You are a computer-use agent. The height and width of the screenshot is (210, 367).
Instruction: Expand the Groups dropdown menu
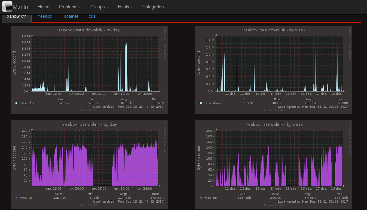pyautogui.click(x=99, y=7)
